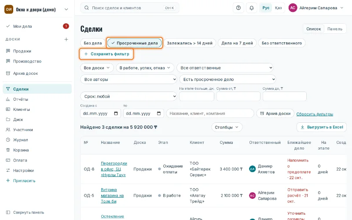Toggle the Просроченные дела filter chip
The width and height of the screenshot is (352, 220).
click(135, 43)
